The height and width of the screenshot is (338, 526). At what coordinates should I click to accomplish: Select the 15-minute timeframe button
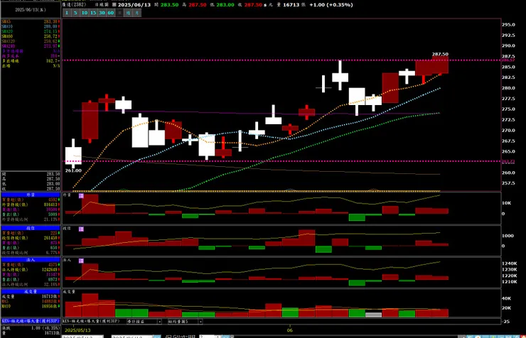coord(93,13)
